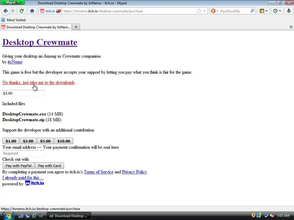This screenshot has width=294, height=220.
Task: Click the $3.00 price input field
Action: coord(24,93)
